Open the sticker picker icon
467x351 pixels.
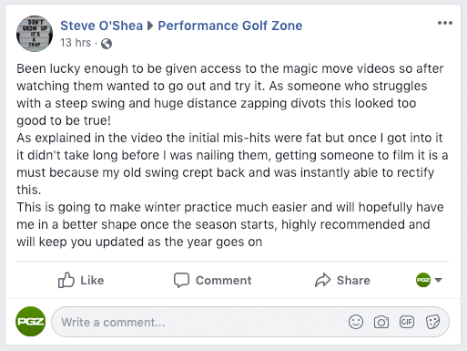tap(432, 322)
